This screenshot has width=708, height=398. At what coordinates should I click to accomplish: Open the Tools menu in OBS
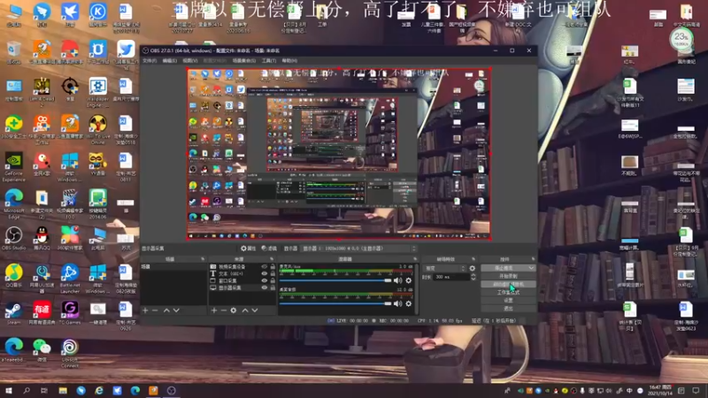pyautogui.click(x=269, y=60)
